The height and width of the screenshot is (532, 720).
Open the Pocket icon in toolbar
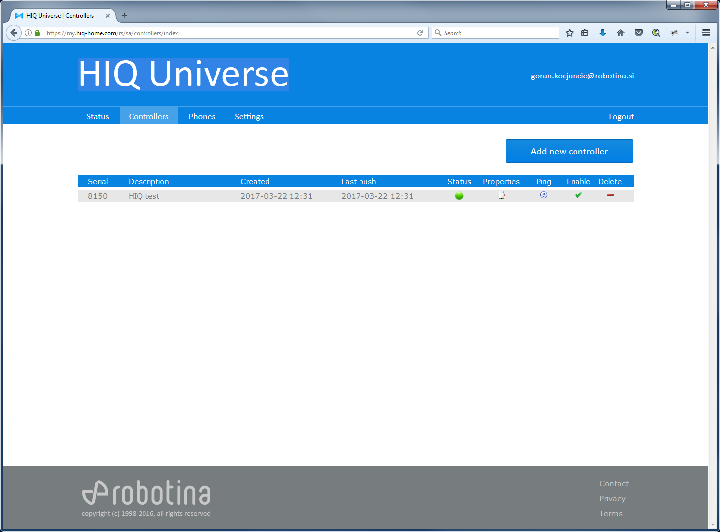[639, 33]
